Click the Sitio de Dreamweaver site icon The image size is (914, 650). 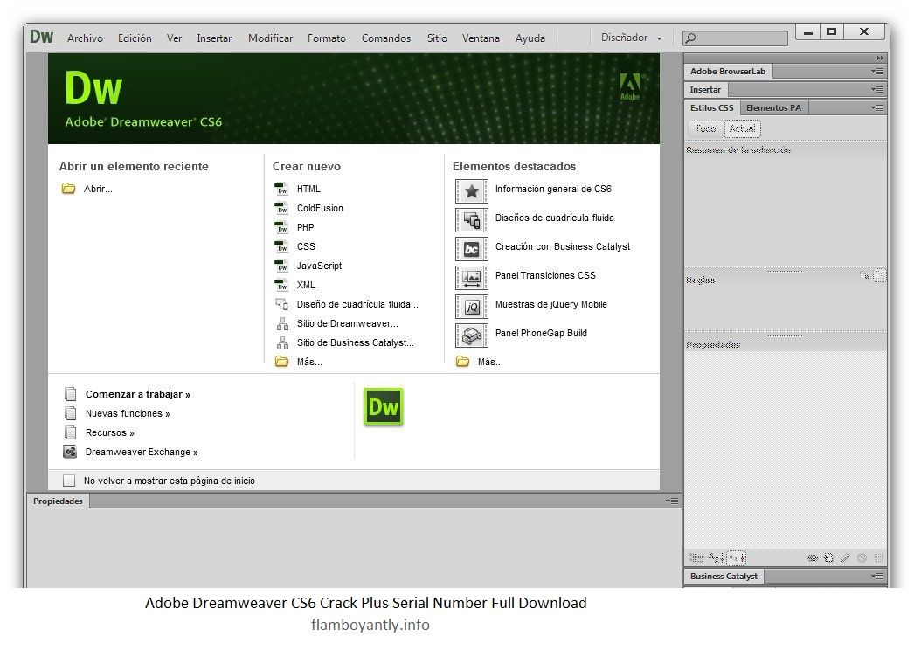coord(283,323)
